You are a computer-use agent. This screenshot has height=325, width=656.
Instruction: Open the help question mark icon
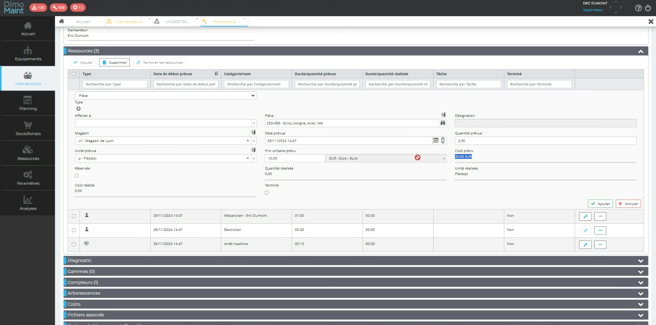[x=638, y=8]
